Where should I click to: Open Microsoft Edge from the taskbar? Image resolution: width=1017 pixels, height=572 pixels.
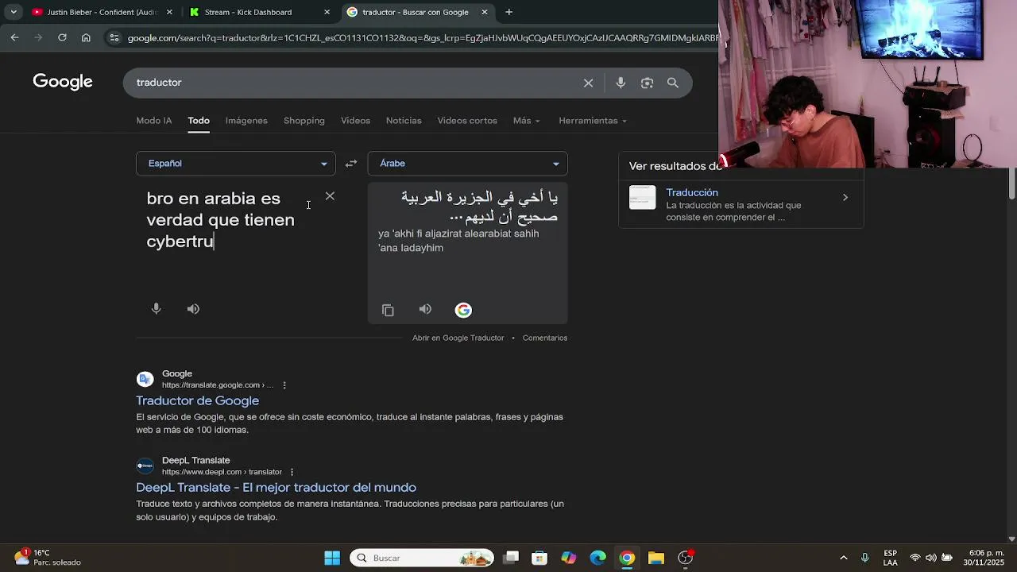(x=597, y=558)
